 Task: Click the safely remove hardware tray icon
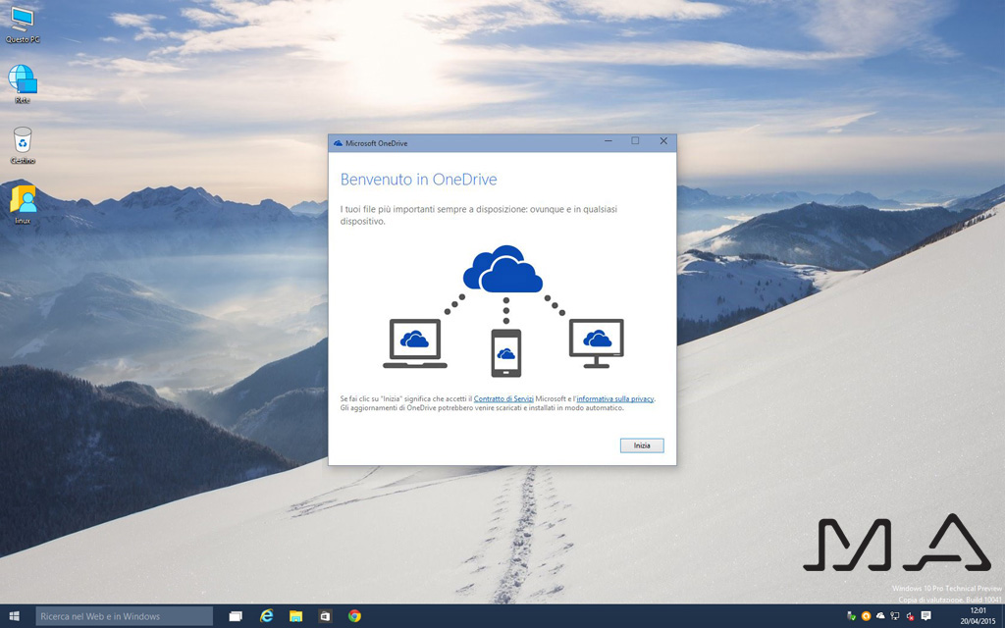click(851, 616)
